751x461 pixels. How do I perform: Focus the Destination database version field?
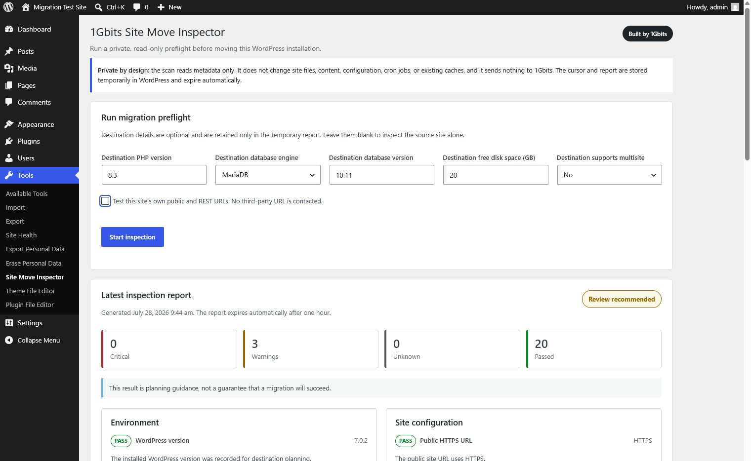(381, 175)
